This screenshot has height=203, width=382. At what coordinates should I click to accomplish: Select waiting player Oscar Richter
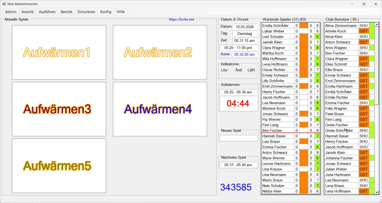point(278,70)
